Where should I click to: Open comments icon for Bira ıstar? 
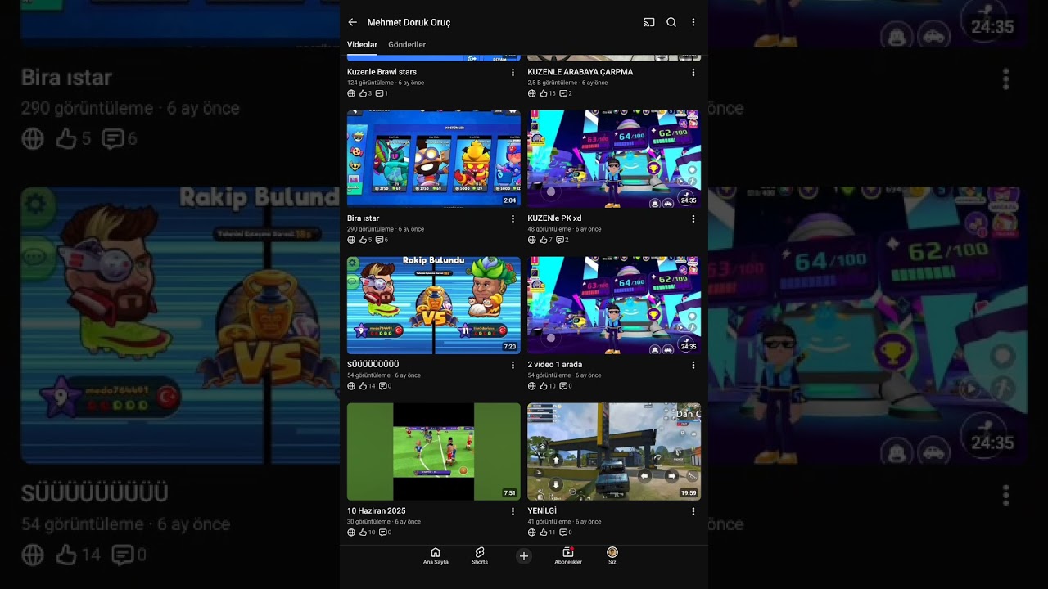tap(379, 240)
